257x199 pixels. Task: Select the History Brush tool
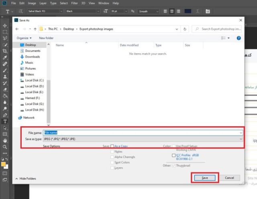[x=5, y=83]
